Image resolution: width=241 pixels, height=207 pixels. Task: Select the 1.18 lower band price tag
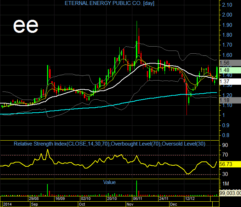pos(230,100)
